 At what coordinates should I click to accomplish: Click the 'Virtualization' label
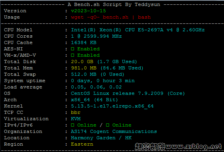click(x=26, y=119)
